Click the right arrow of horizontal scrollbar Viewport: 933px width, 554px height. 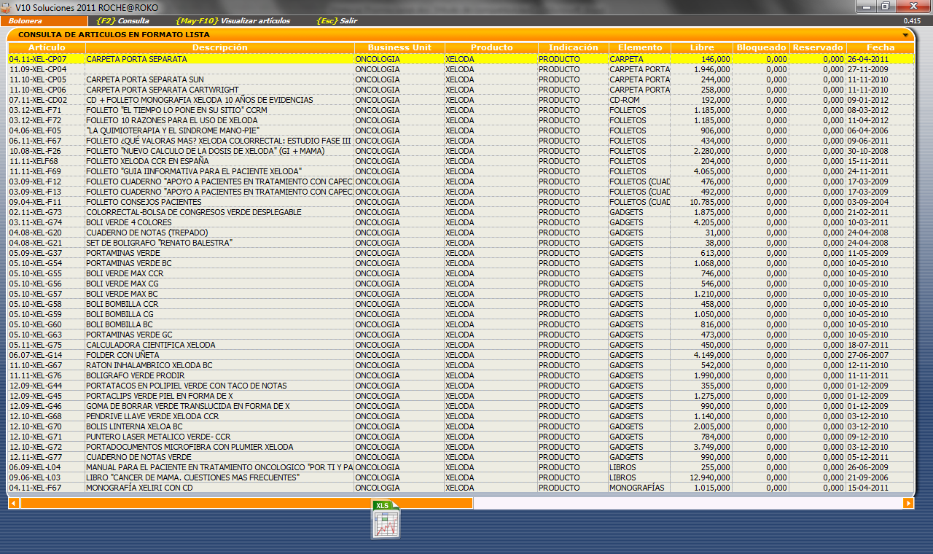pyautogui.click(x=908, y=503)
